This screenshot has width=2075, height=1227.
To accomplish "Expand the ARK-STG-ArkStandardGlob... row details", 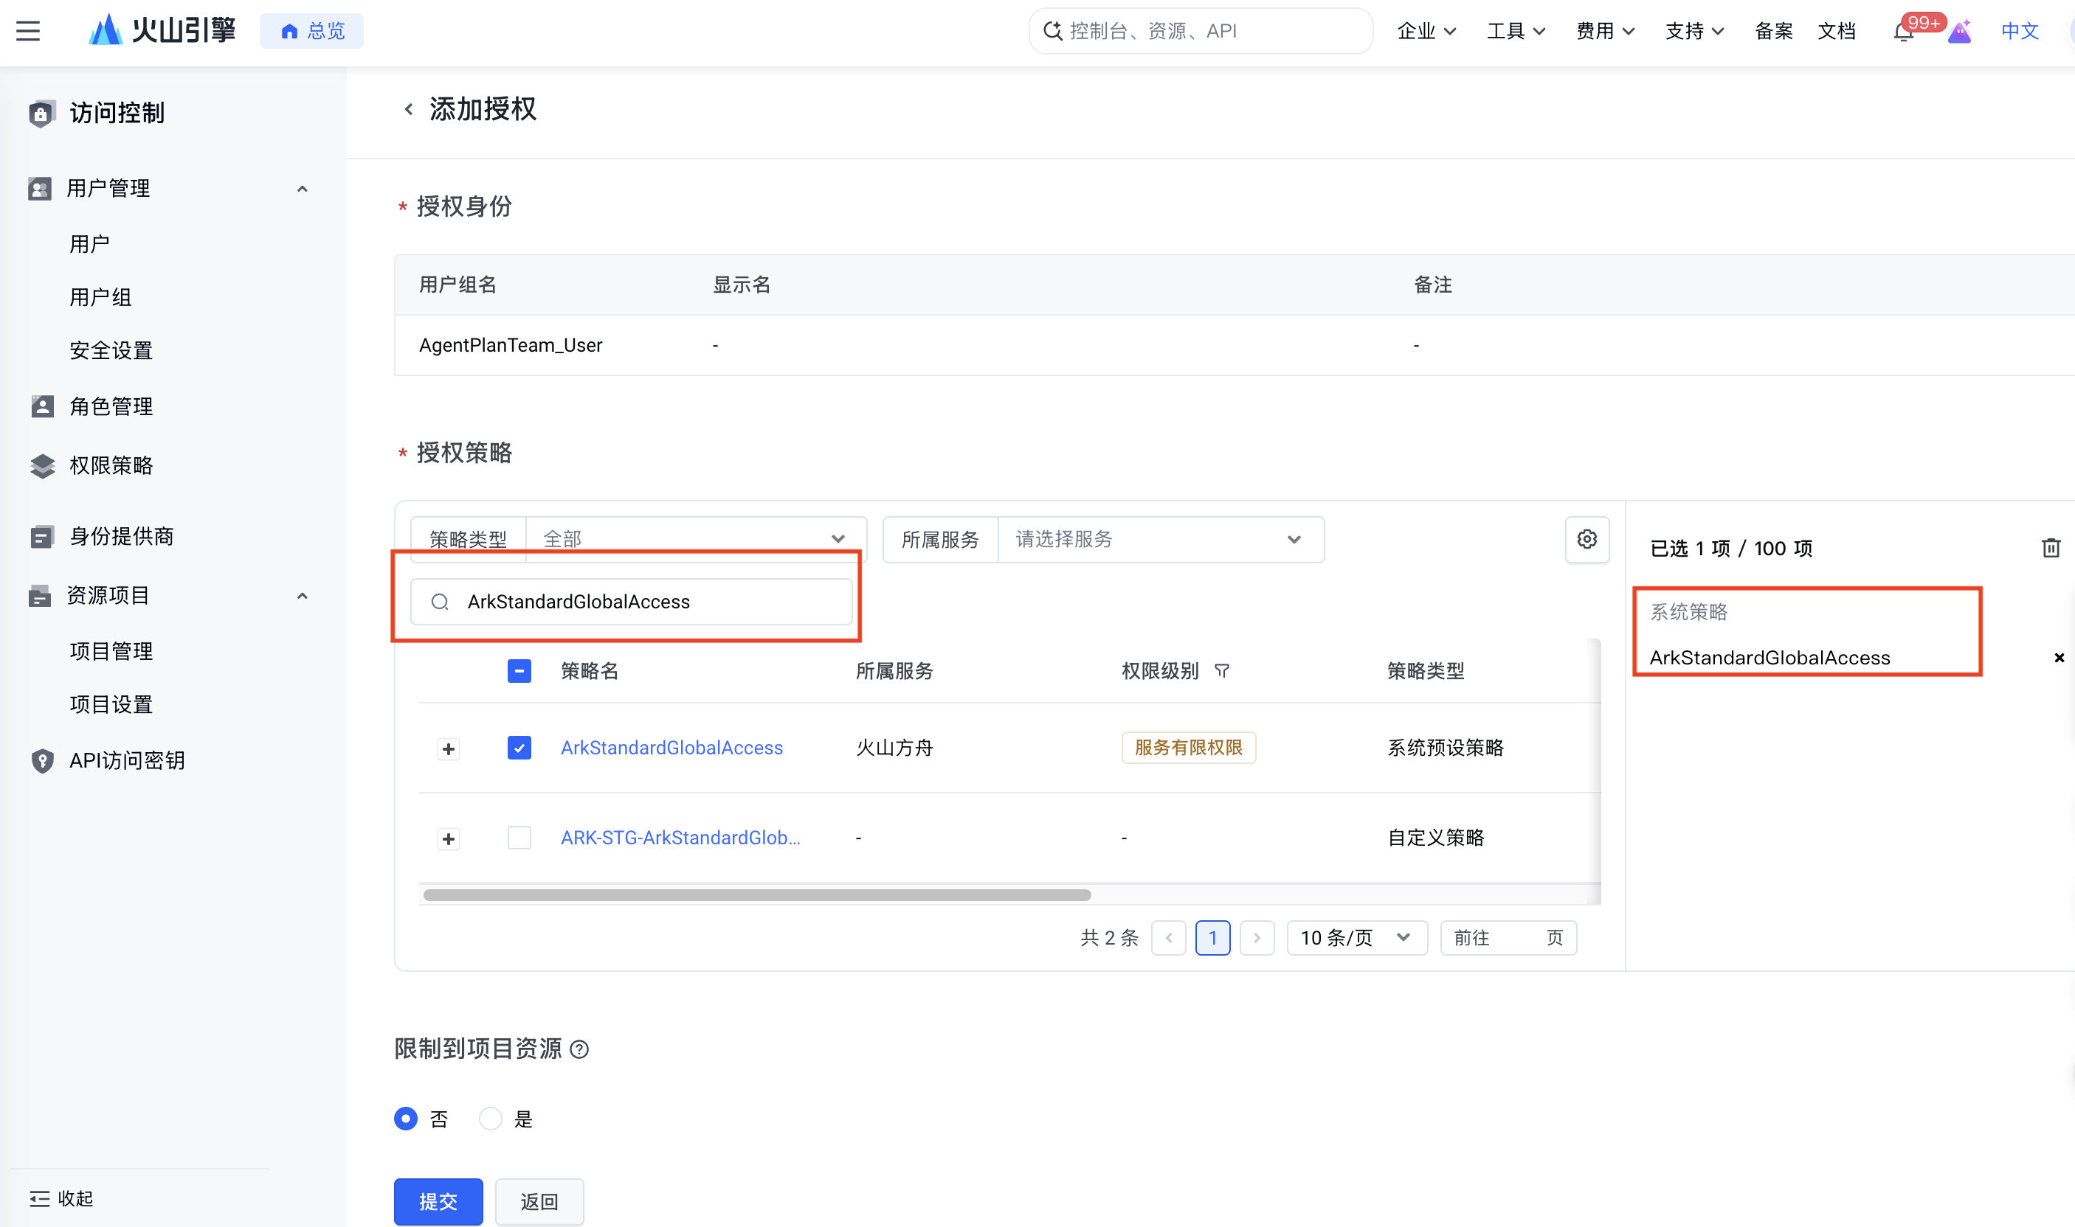I will [449, 839].
